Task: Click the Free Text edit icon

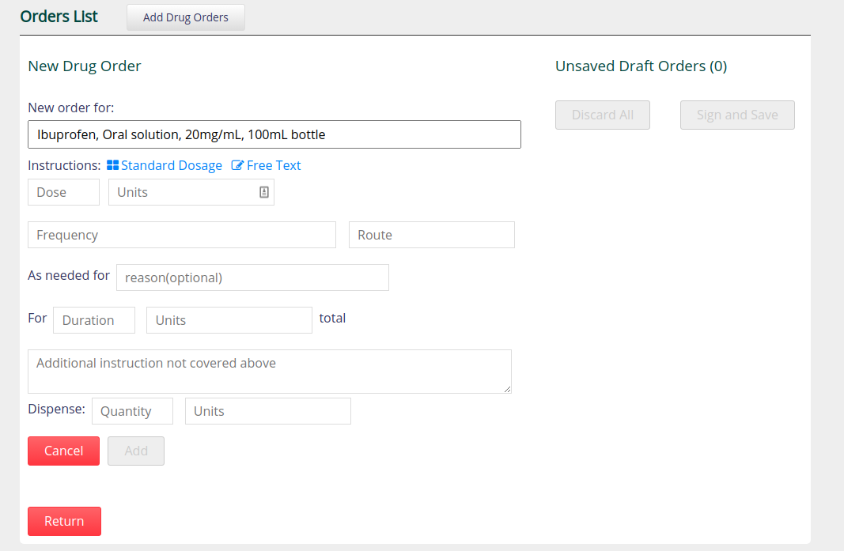Action: [237, 165]
